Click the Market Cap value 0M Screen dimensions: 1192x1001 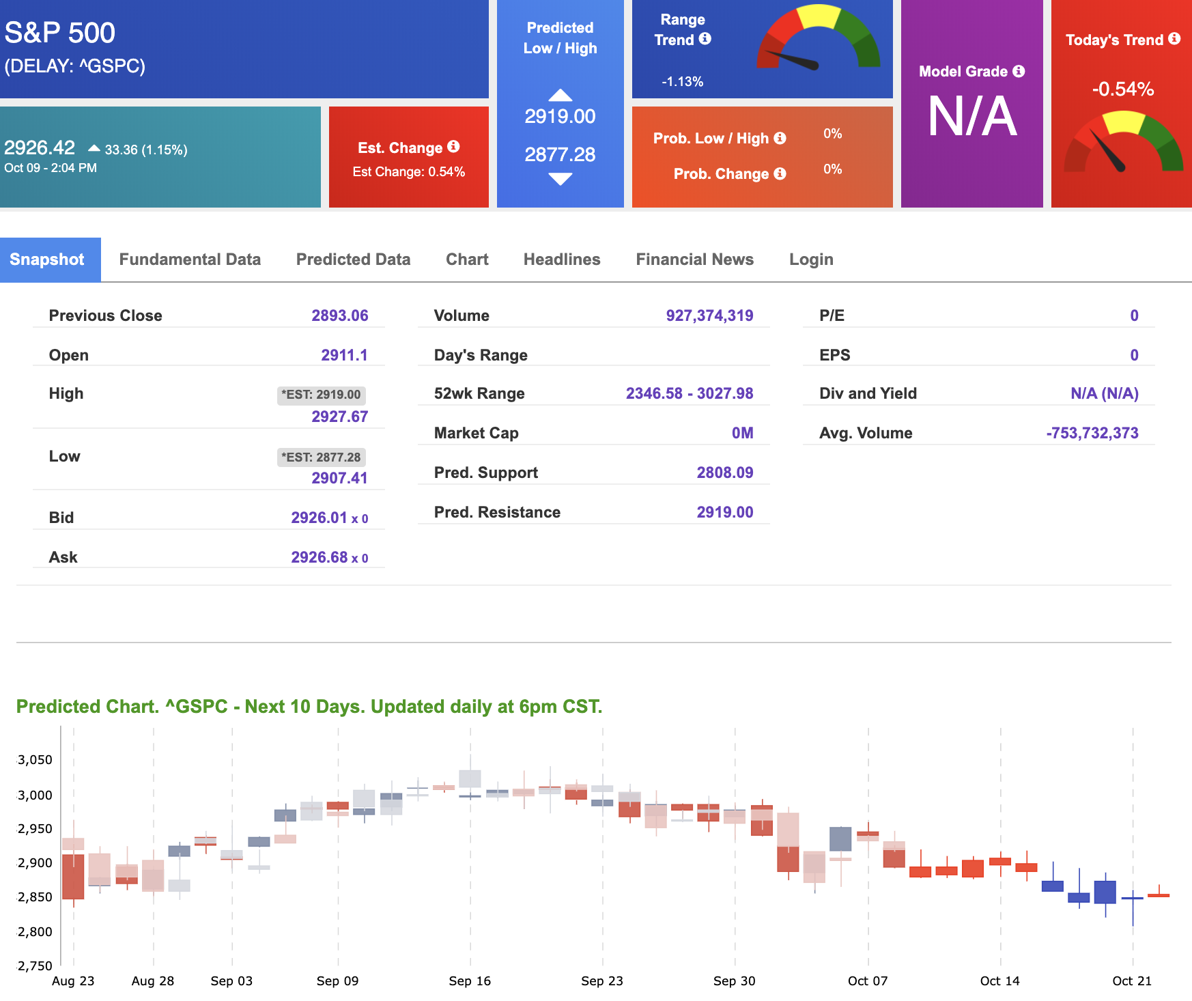tap(743, 433)
